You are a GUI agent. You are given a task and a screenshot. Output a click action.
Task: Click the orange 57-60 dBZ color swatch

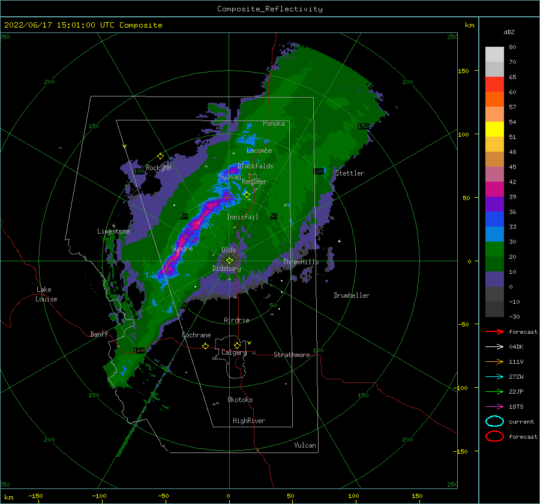pyautogui.click(x=494, y=99)
